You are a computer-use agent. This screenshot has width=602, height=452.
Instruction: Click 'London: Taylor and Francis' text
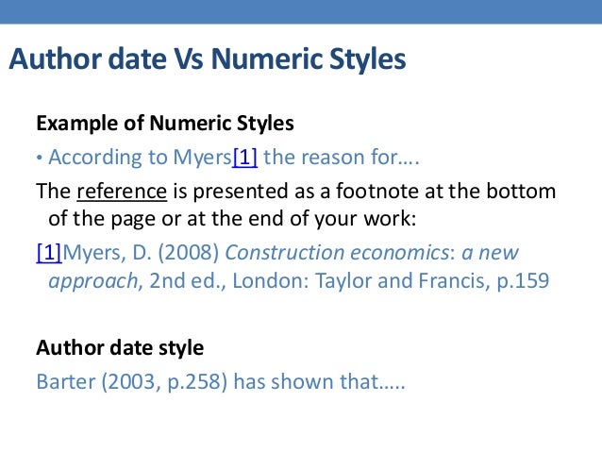point(360,280)
